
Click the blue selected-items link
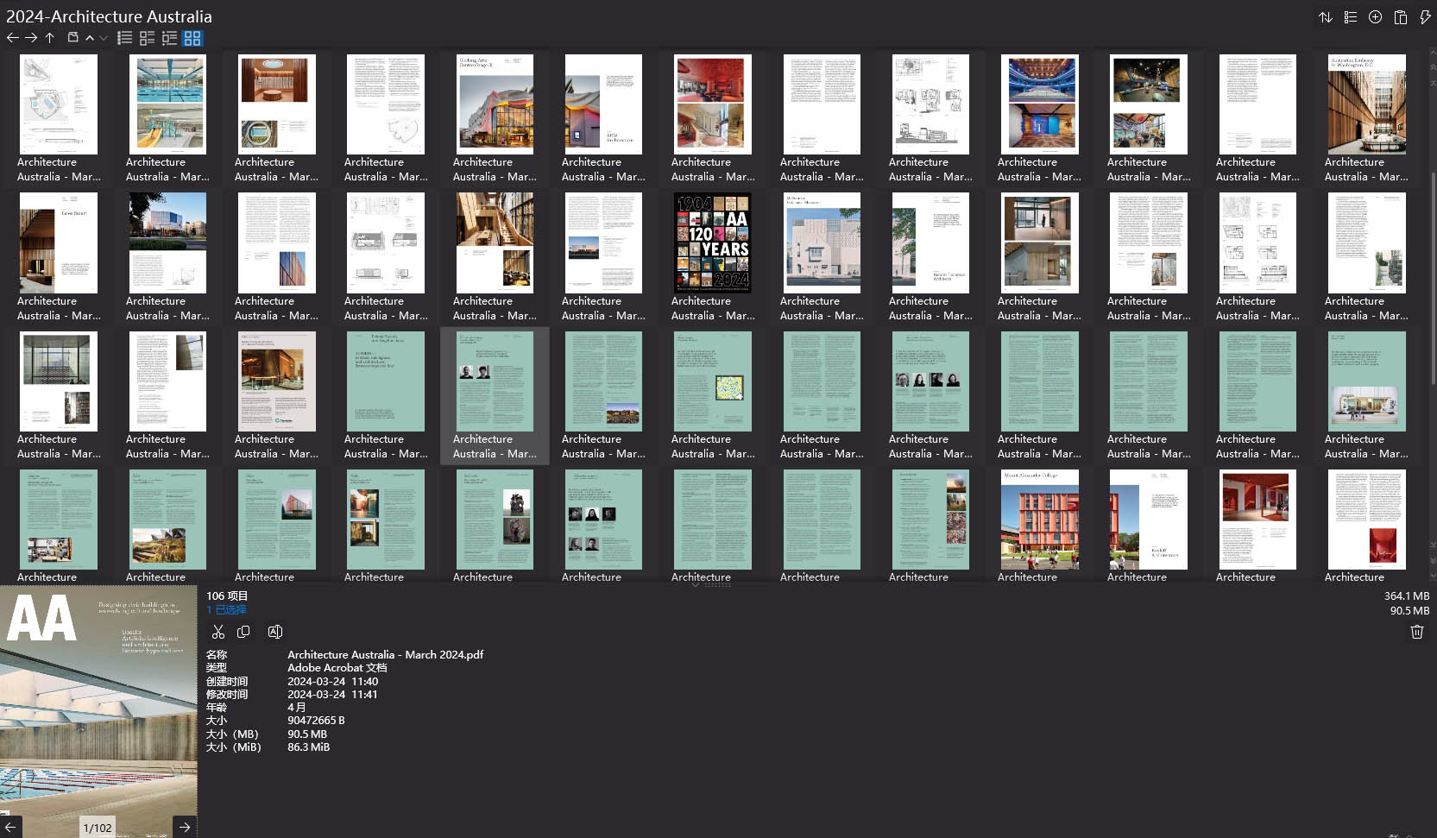point(224,610)
